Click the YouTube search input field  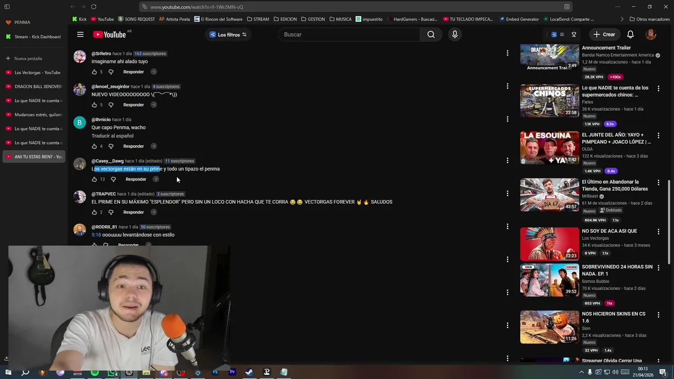click(349, 34)
